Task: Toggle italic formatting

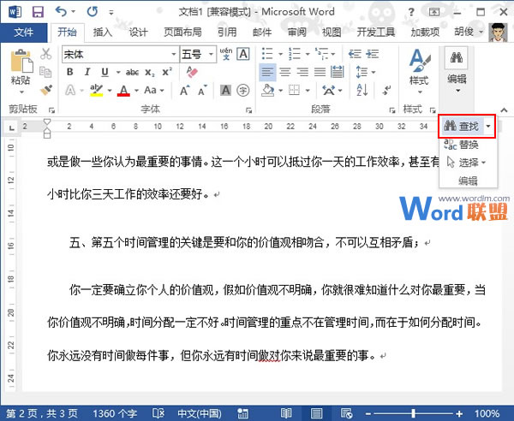Action: pos(87,72)
